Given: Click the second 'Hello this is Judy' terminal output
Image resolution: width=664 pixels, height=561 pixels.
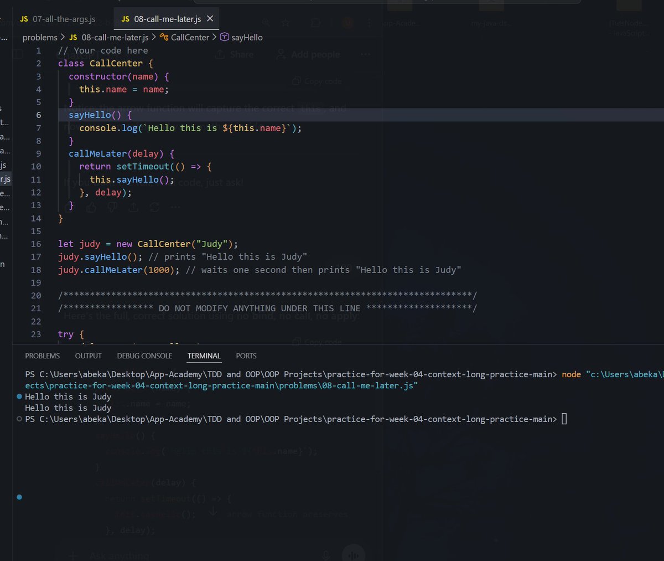Looking at the screenshot, I should (x=68, y=408).
